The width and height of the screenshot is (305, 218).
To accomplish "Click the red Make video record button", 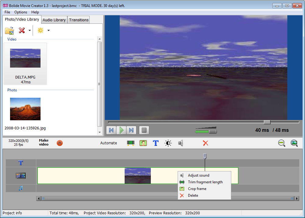I will (x=60, y=143).
